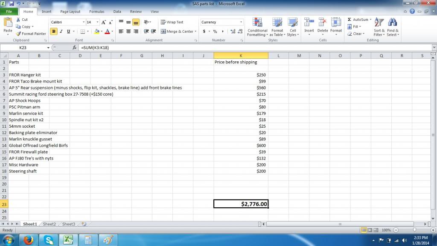The height and width of the screenshot is (246, 437).
Task: Open Firefox from the taskbar
Action: click(x=29, y=240)
